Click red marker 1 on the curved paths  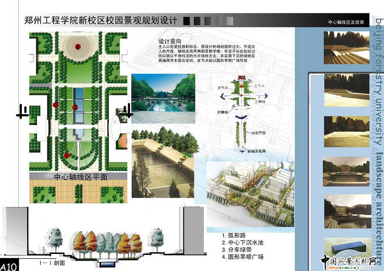(x=66, y=155)
